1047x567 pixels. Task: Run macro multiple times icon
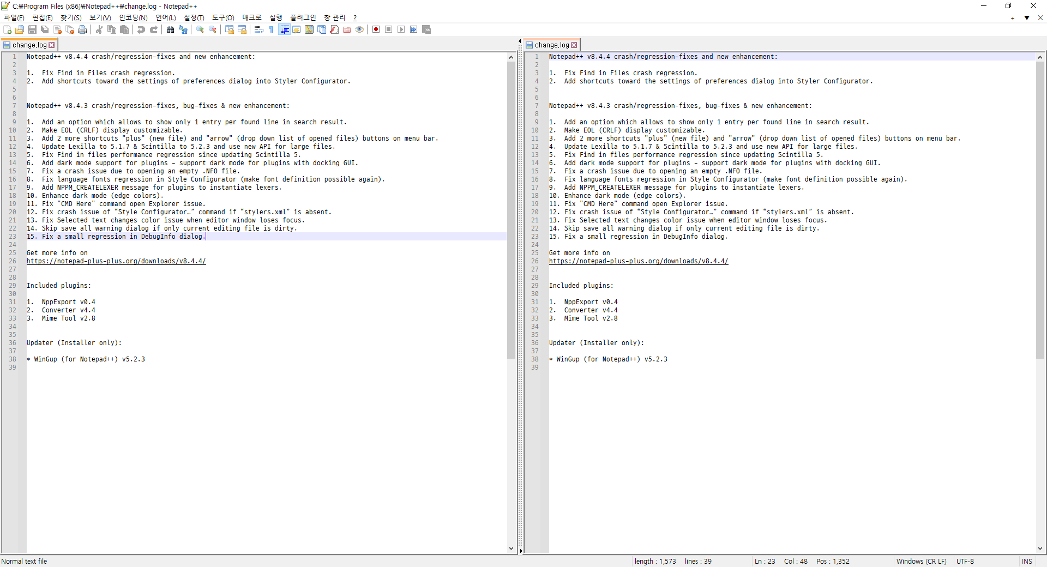pyautogui.click(x=414, y=29)
